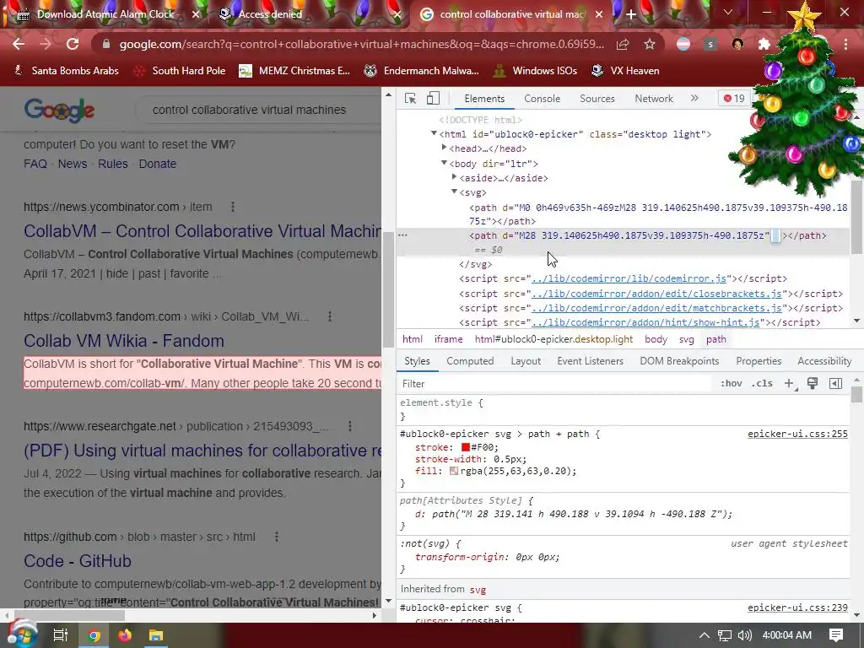The image size is (864, 648).
Task: Open the three-dot menu on the selected path row
Action: 402,235
